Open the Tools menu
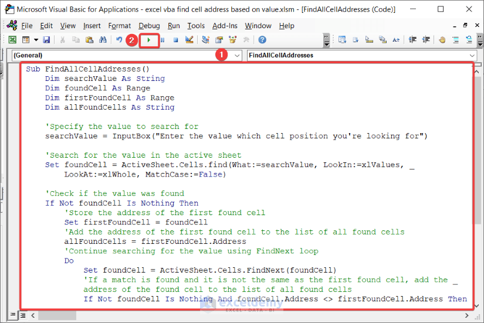 coord(196,26)
